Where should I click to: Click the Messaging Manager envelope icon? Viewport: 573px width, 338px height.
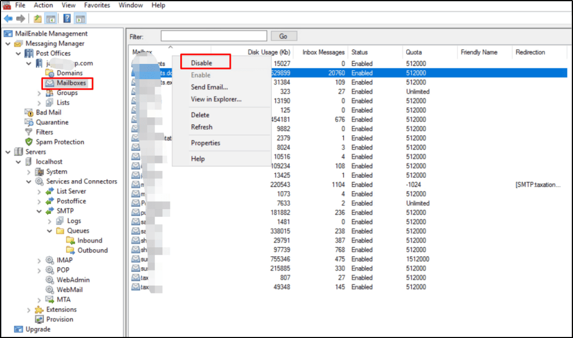(18, 43)
